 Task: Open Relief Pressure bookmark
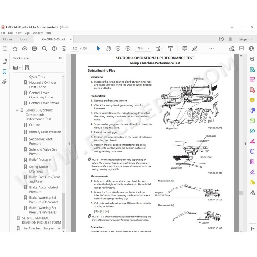pyautogui.click(x=40, y=160)
